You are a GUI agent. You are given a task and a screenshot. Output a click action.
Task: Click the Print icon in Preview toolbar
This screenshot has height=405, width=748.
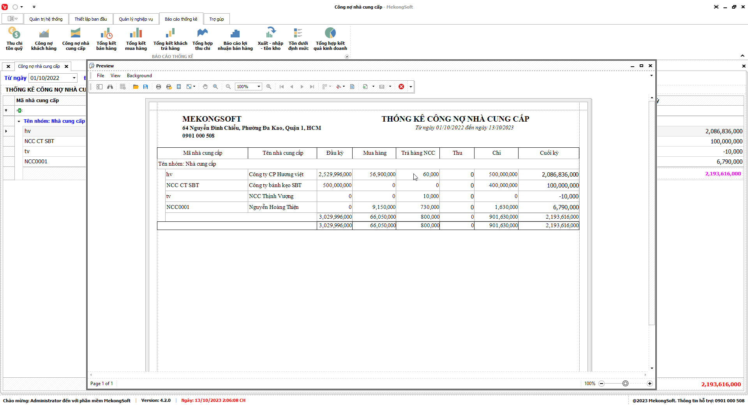pyautogui.click(x=159, y=87)
